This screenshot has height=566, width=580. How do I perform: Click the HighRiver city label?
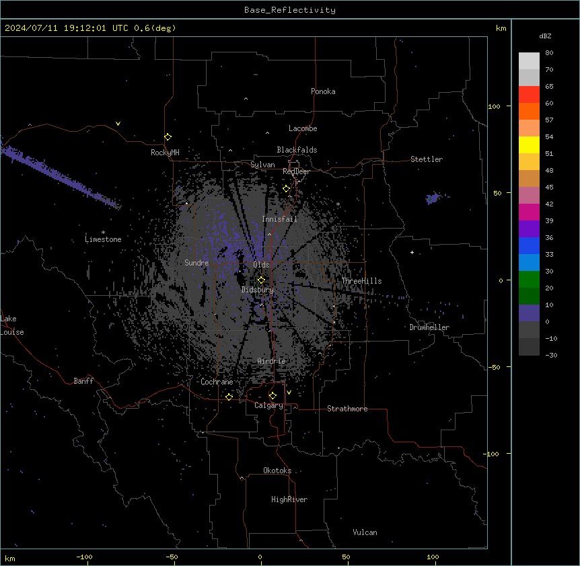point(289,499)
